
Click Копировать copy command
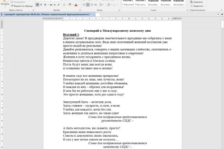[x=18, y=2]
